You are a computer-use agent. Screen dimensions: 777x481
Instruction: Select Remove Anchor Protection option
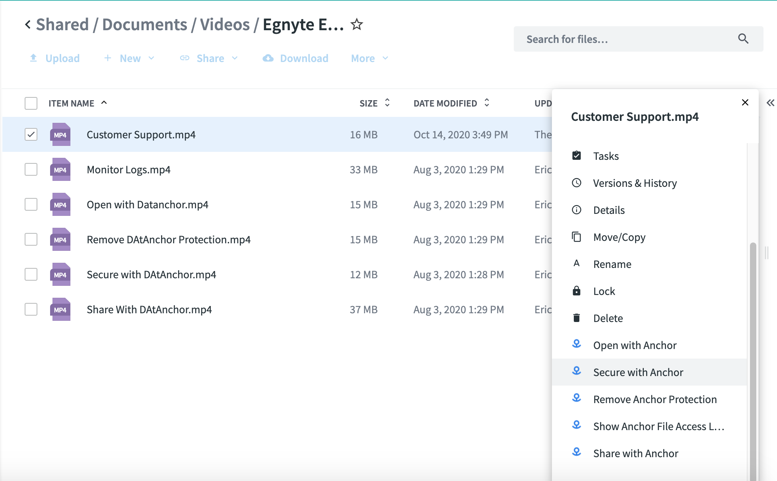point(655,399)
